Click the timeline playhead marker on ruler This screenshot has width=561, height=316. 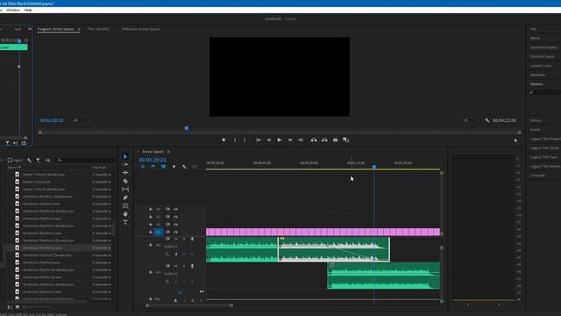[x=374, y=167]
